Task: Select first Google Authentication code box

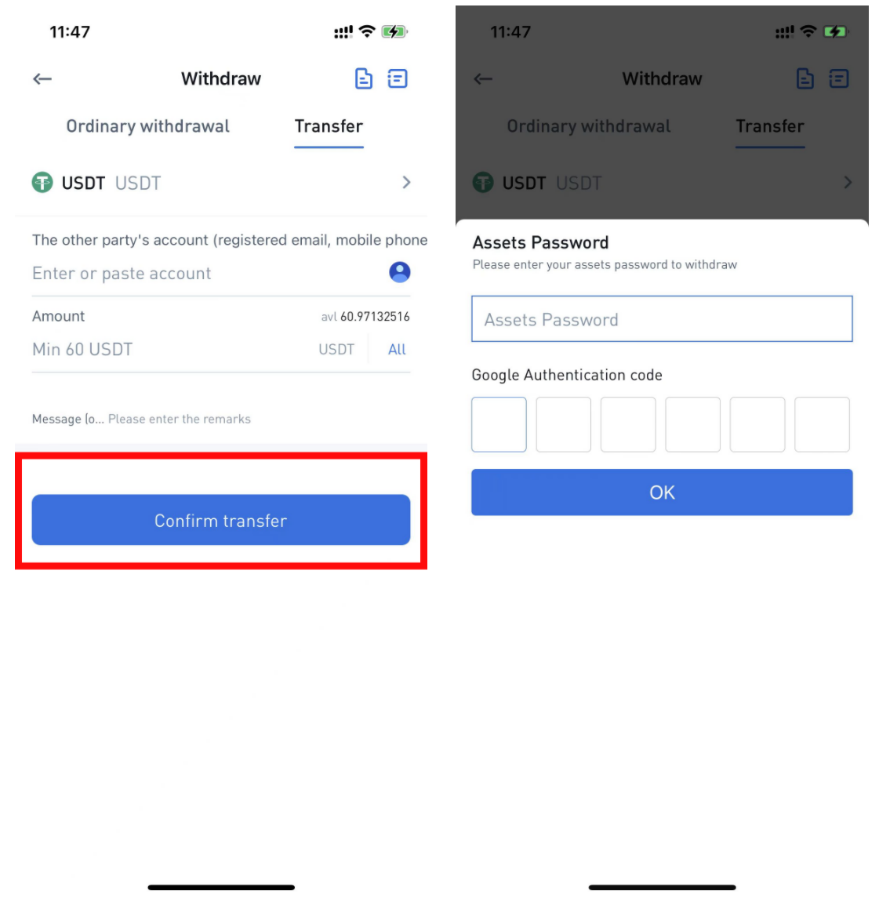Action: [x=499, y=424]
